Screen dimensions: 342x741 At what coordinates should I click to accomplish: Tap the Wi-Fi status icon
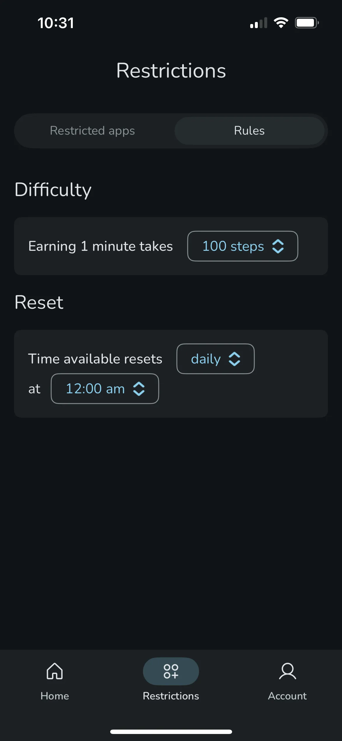coord(281,23)
